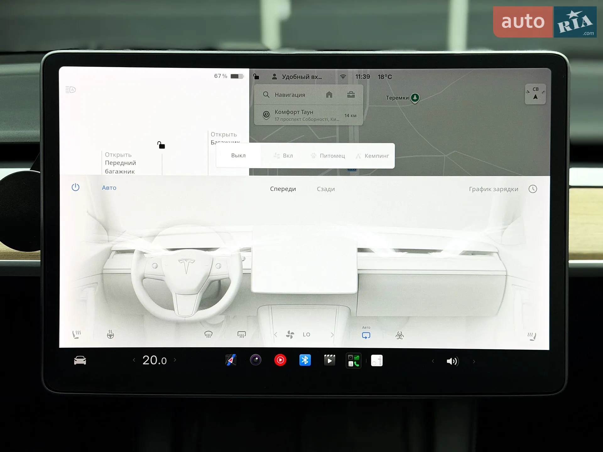The width and height of the screenshot is (603, 452).
Task: Toggle air recirculation mode
Action: (366, 335)
